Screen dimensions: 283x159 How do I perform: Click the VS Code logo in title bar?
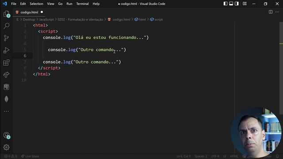(x=5, y=4)
